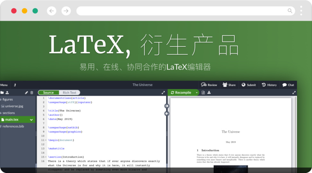Click line number 10 in the gutter

tap(43, 136)
